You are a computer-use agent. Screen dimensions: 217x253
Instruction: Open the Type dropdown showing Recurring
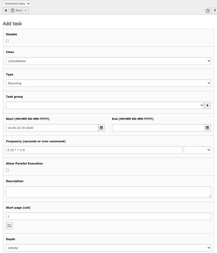[108, 83]
